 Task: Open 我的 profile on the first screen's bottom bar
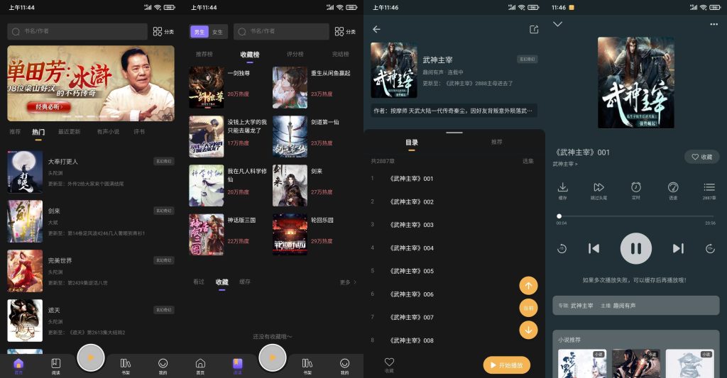163,365
